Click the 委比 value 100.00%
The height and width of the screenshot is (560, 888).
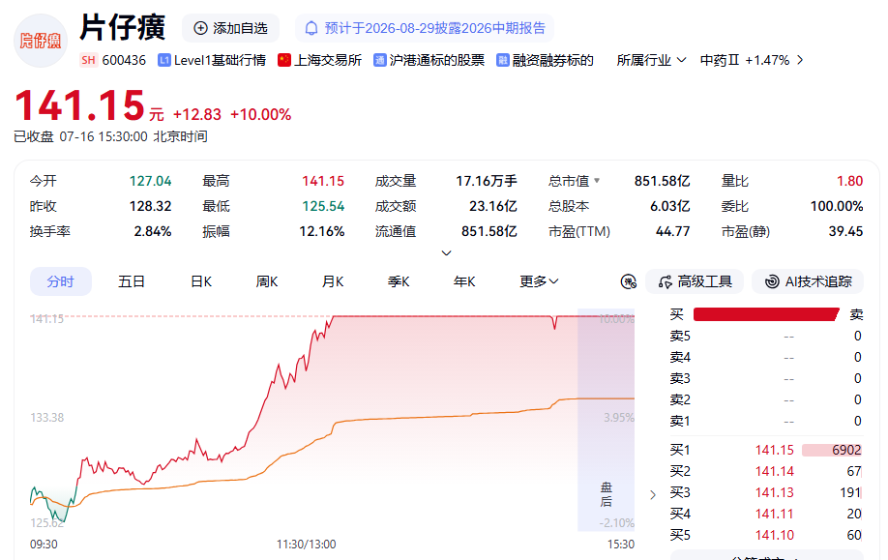click(837, 206)
